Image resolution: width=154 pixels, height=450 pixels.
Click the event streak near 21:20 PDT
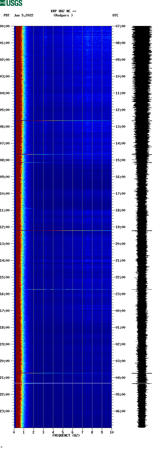pos(63,383)
